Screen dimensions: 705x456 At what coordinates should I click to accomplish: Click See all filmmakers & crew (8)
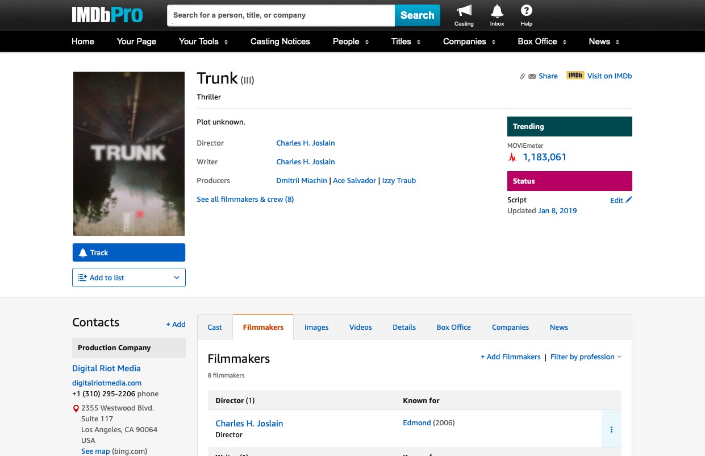click(x=245, y=200)
